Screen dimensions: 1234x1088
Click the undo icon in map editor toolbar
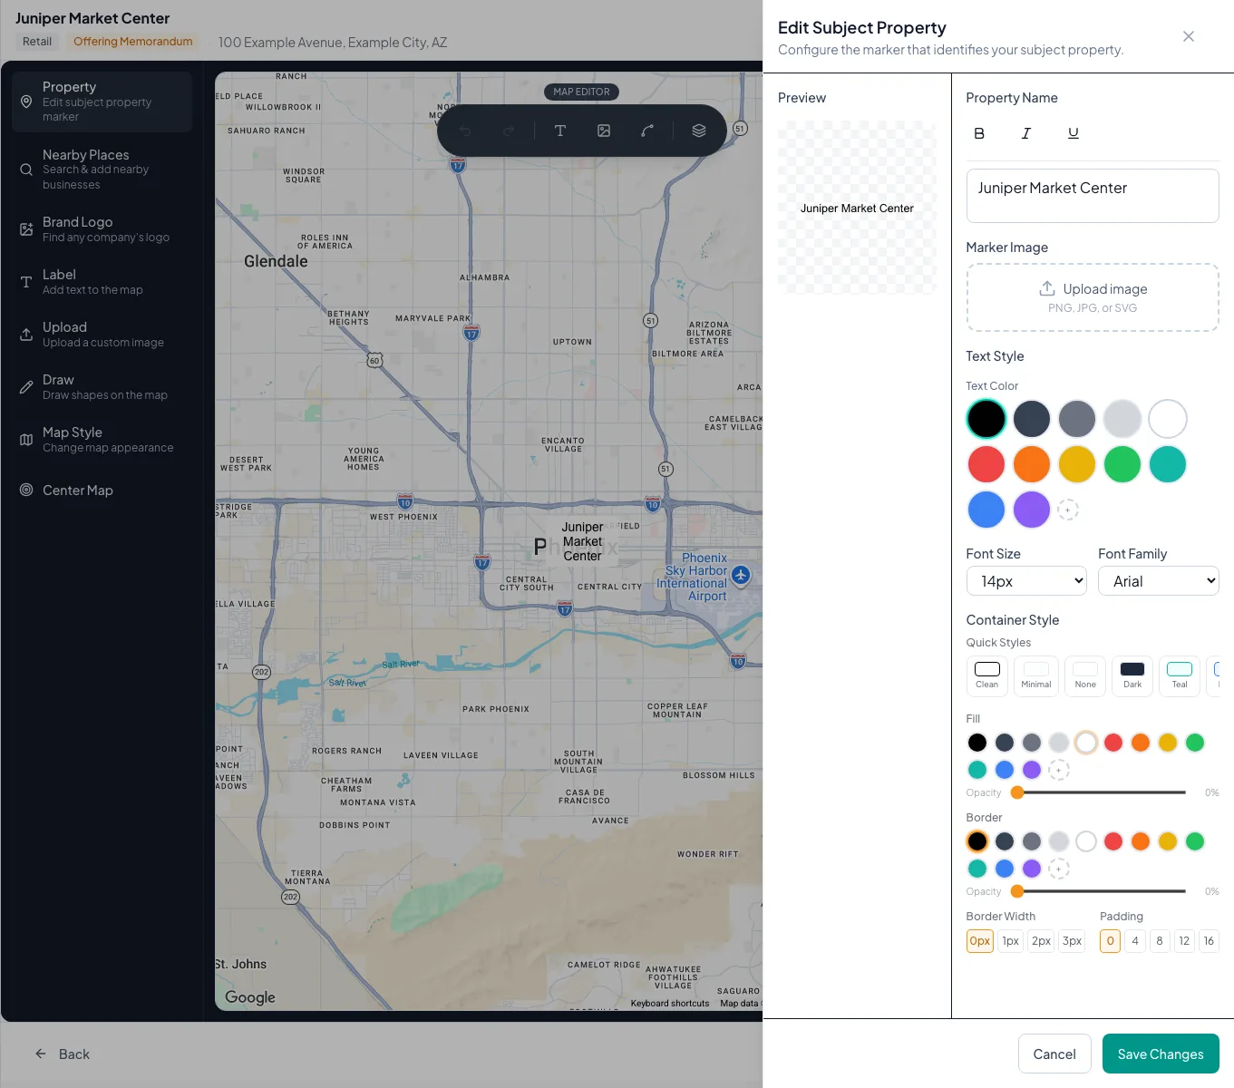click(x=465, y=131)
